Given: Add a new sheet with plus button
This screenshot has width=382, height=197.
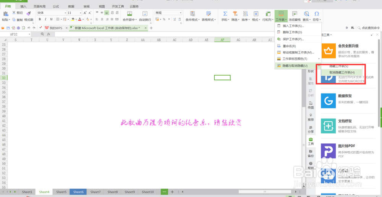Looking at the screenshot, I should (x=172, y=192).
